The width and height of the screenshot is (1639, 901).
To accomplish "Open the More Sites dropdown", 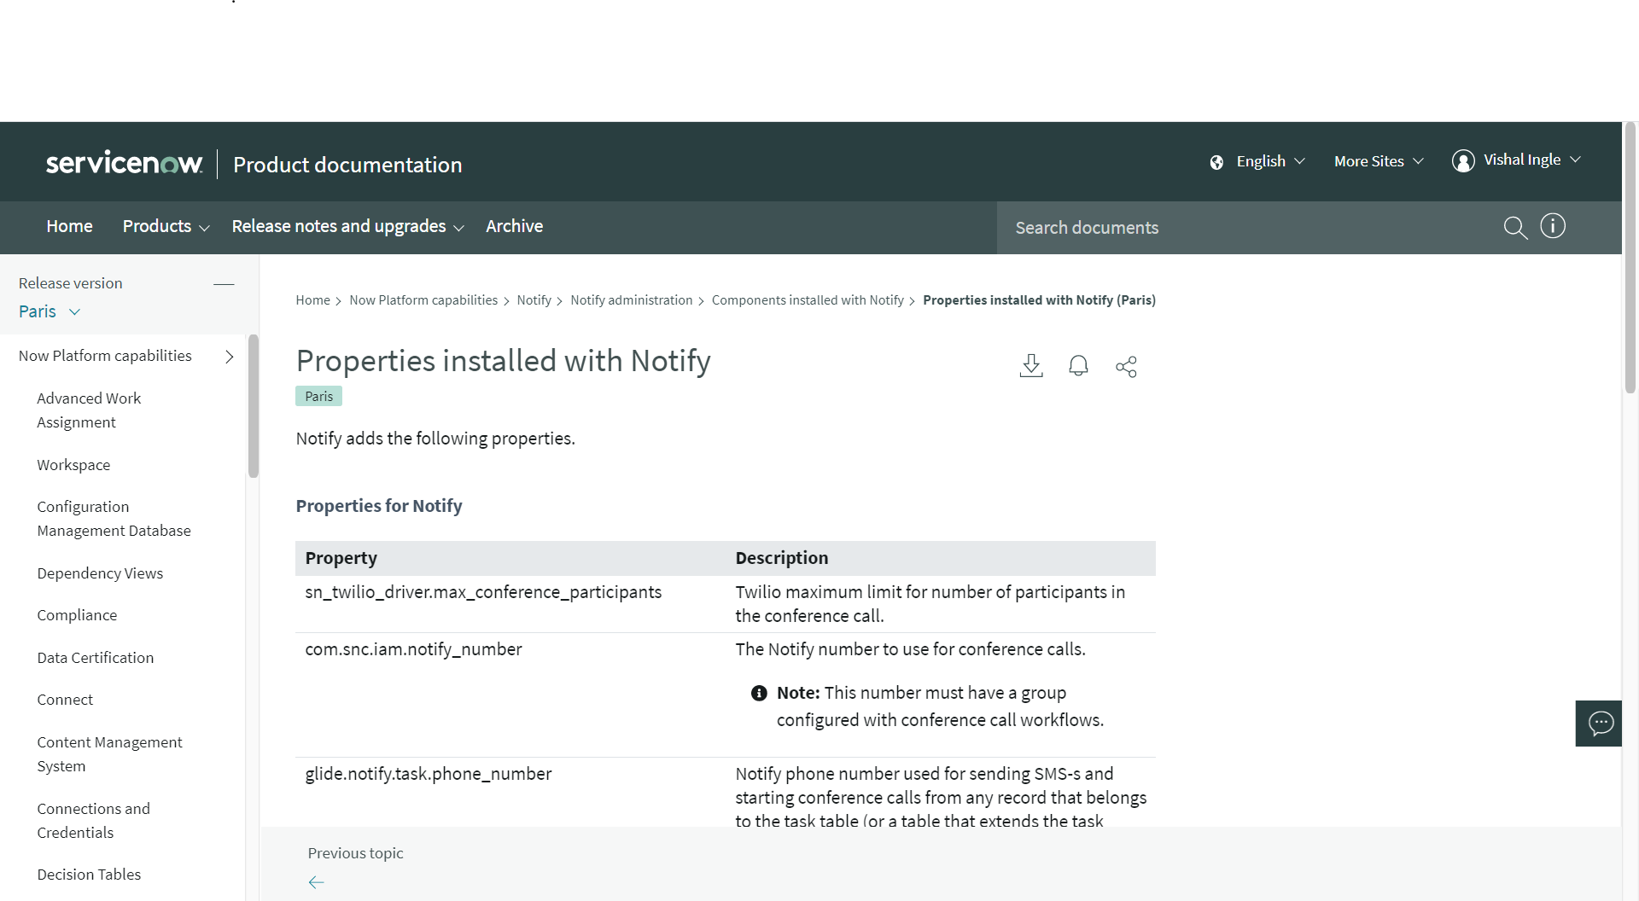I will tap(1377, 161).
